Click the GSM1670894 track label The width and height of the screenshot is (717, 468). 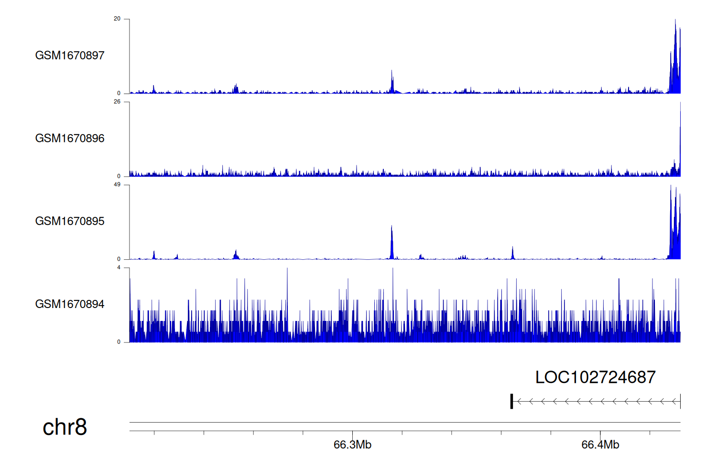[x=70, y=304]
